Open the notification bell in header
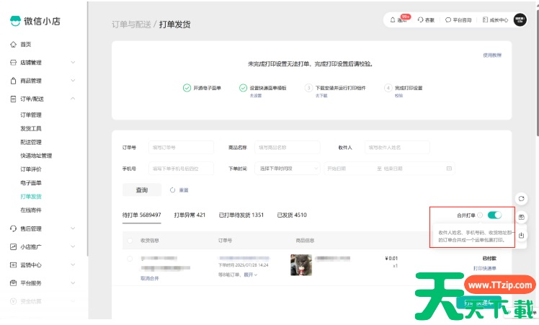539x325 pixels. coord(393,20)
